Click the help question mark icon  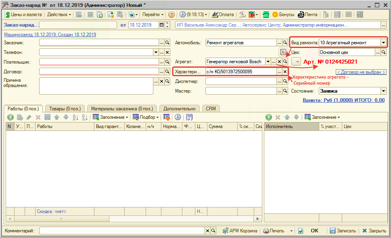tap(171, 14)
